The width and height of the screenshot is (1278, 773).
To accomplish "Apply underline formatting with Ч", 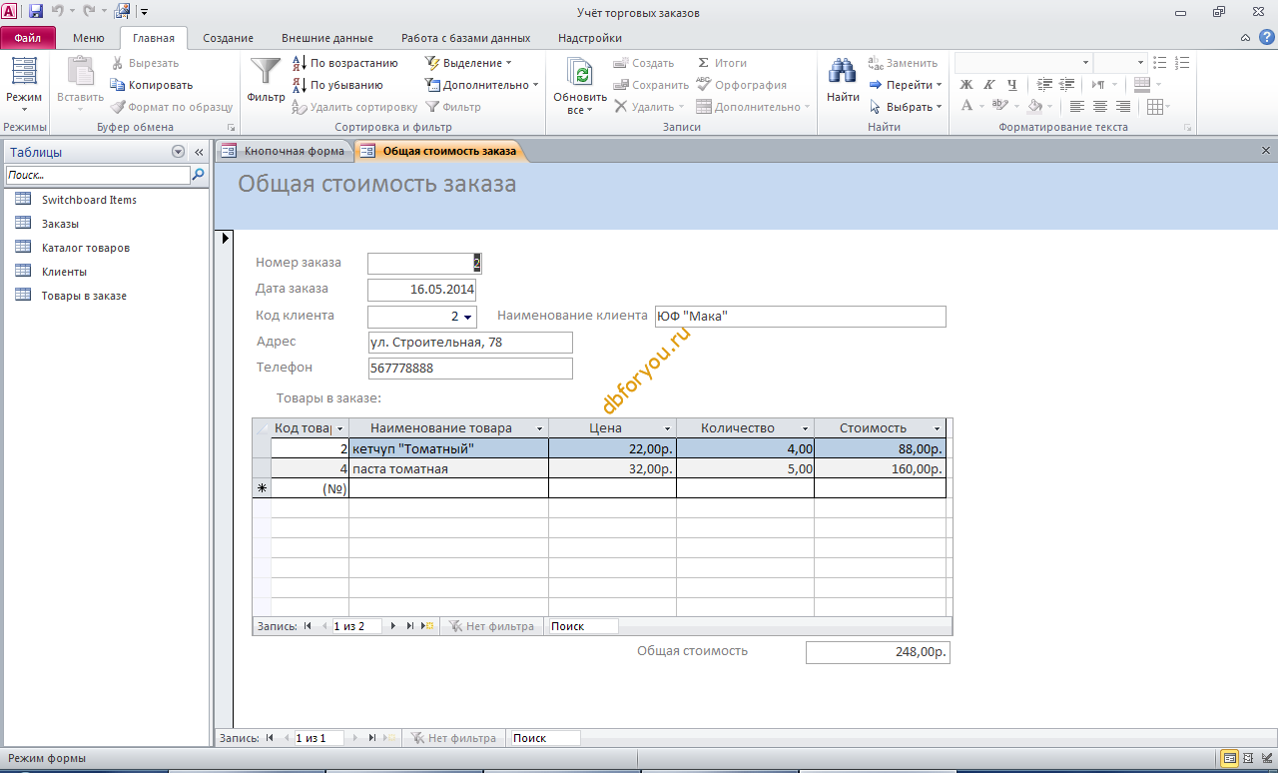I will [1013, 85].
